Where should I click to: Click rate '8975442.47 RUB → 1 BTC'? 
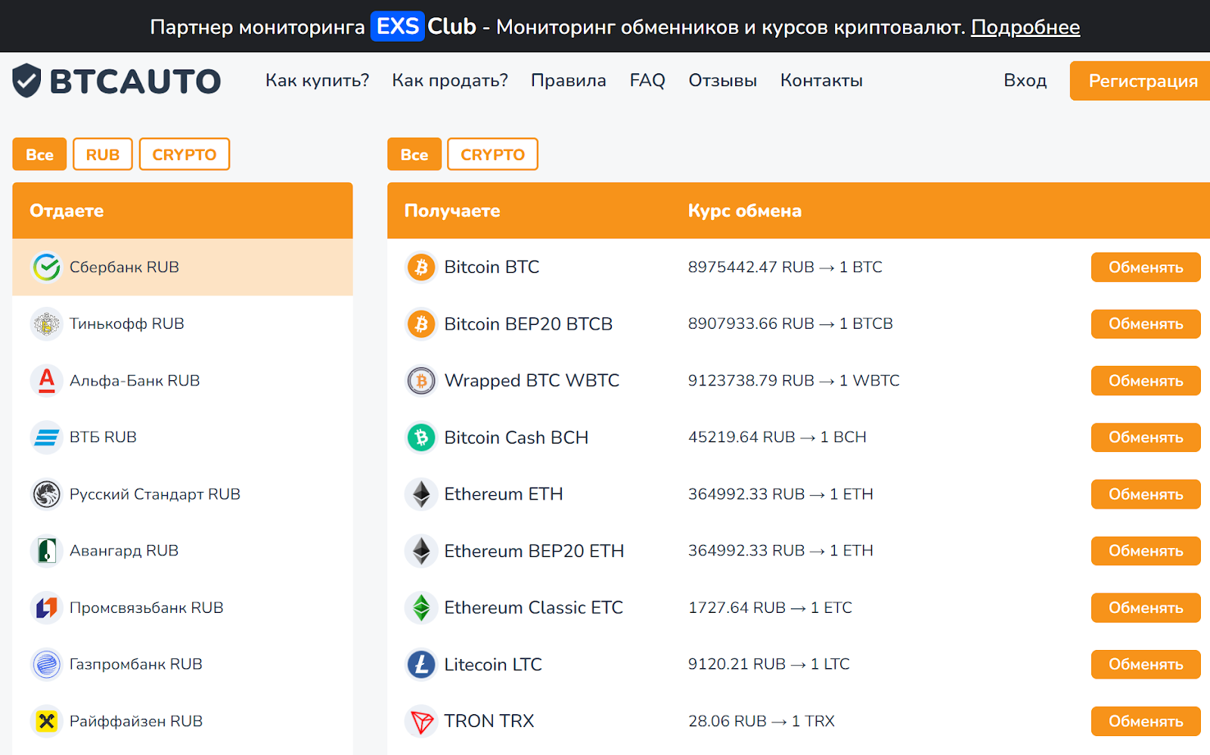tap(785, 267)
